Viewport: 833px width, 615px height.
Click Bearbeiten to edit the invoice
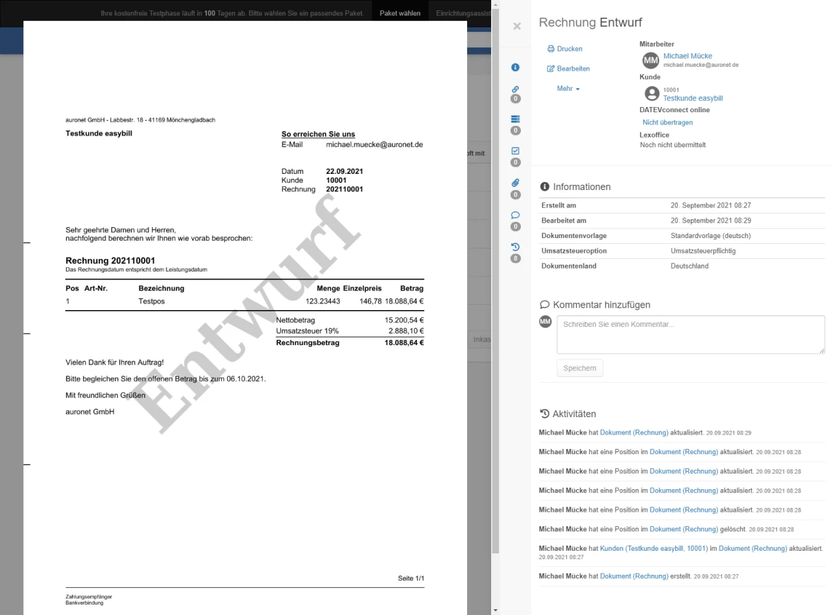click(569, 69)
